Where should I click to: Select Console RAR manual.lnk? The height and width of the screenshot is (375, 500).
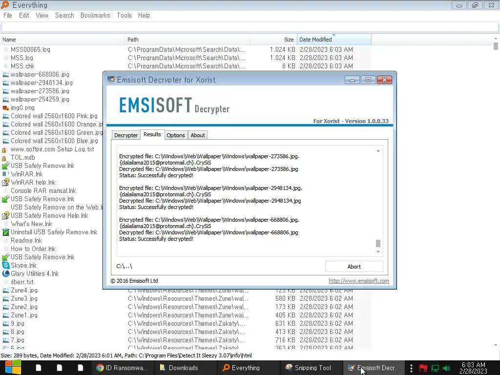[x=43, y=191]
